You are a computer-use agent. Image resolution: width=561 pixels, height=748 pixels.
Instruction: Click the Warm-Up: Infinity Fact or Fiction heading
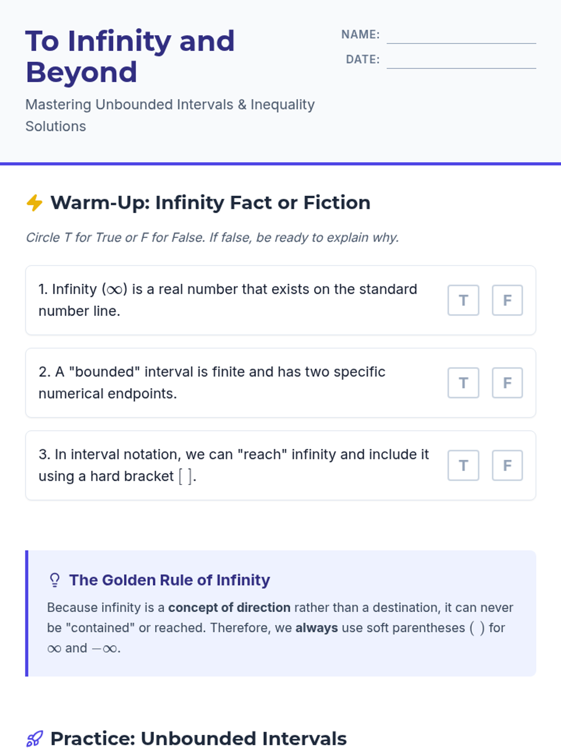click(210, 203)
